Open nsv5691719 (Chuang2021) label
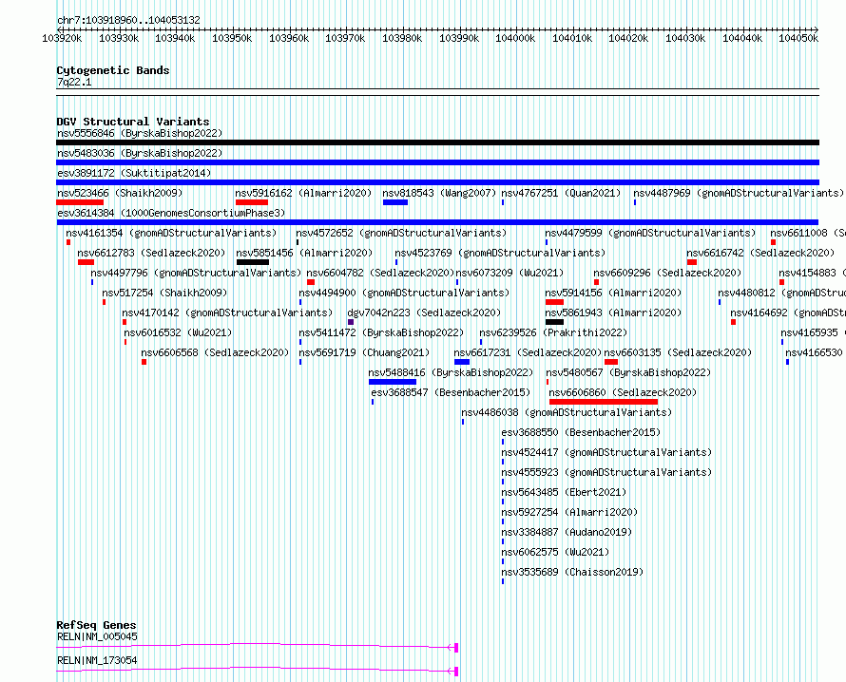Screen dimensions: 846x682 (x=364, y=352)
